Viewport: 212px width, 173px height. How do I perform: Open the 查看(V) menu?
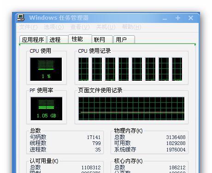[80, 27]
